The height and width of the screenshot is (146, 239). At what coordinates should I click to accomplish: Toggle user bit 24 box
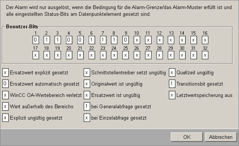coord(114,55)
